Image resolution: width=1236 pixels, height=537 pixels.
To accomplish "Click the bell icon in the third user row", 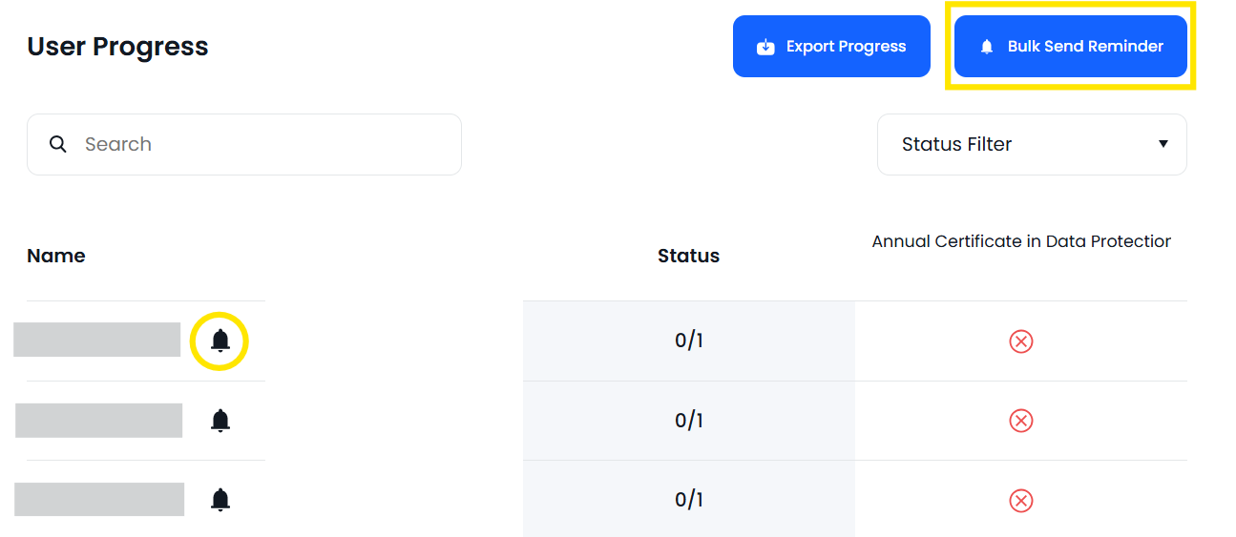I will coord(220,500).
